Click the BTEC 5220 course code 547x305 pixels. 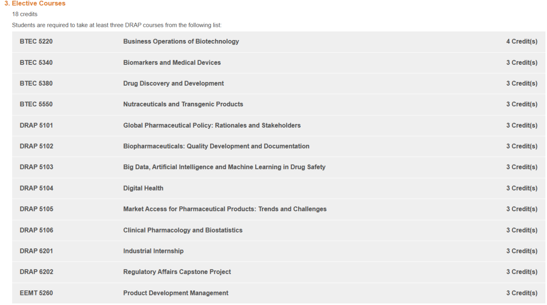(x=36, y=42)
